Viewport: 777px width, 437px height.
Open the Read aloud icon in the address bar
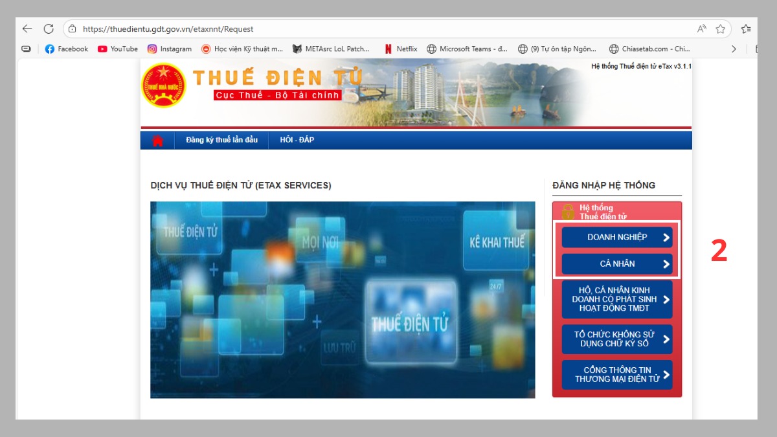tap(702, 29)
